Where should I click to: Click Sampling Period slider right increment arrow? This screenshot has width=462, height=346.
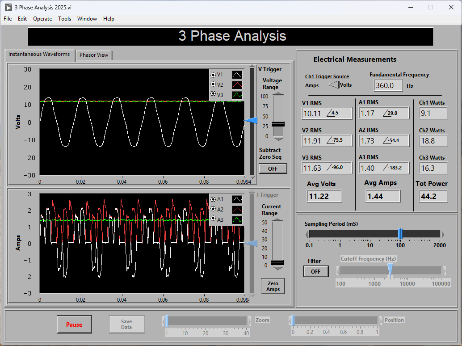click(442, 234)
